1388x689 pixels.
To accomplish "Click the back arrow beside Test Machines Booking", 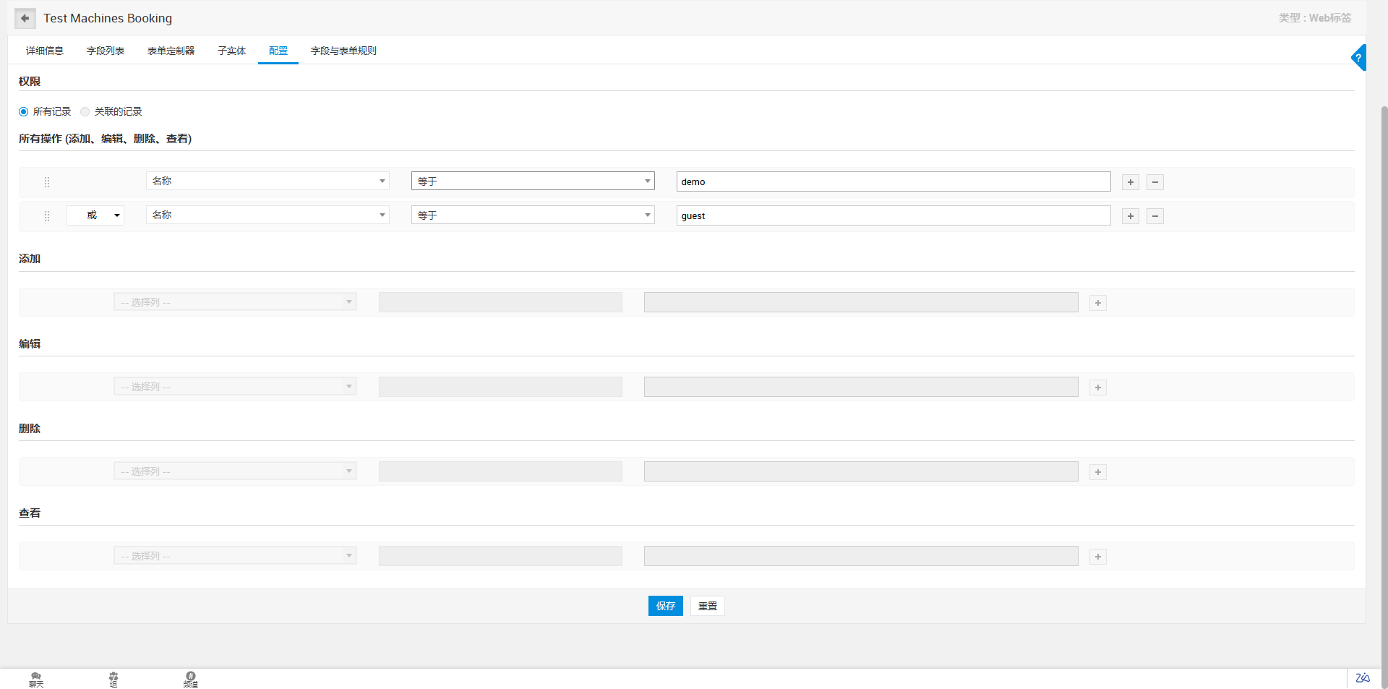I will 25,18.
